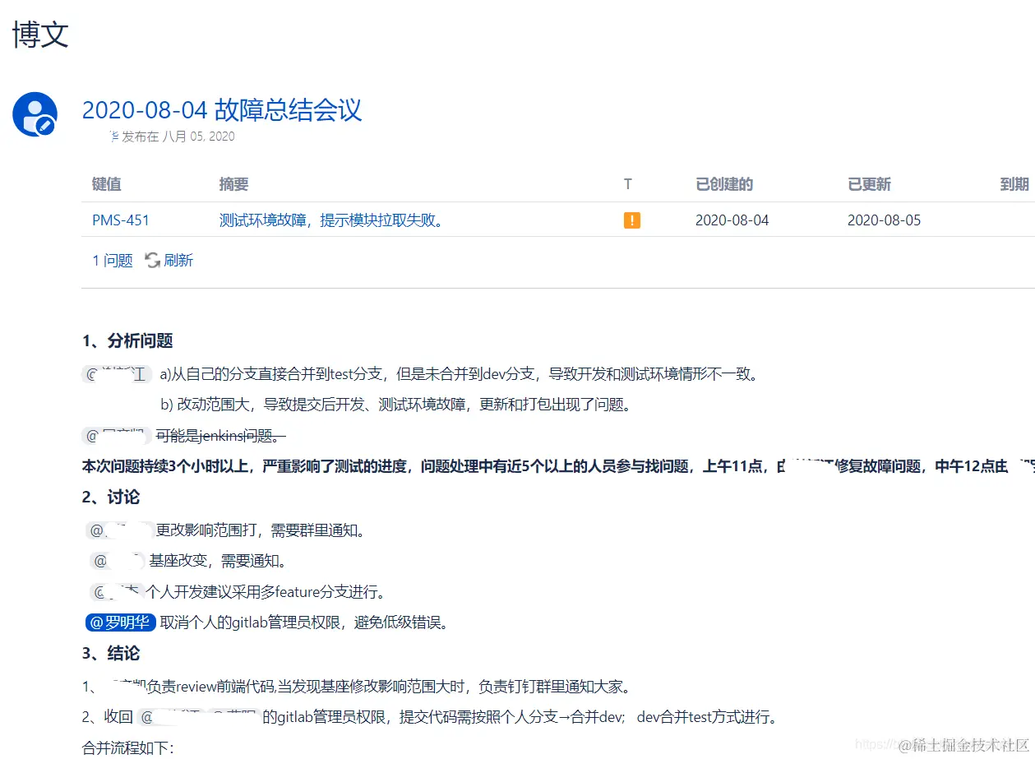
Task: Click the mention before 更改影响范围打
Action: pos(120,530)
